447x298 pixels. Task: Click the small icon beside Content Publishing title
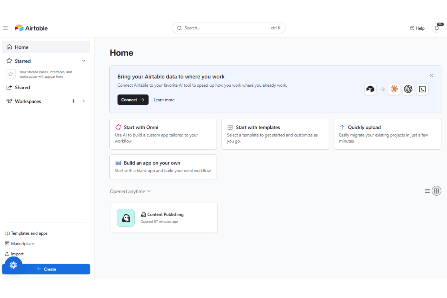143,214
